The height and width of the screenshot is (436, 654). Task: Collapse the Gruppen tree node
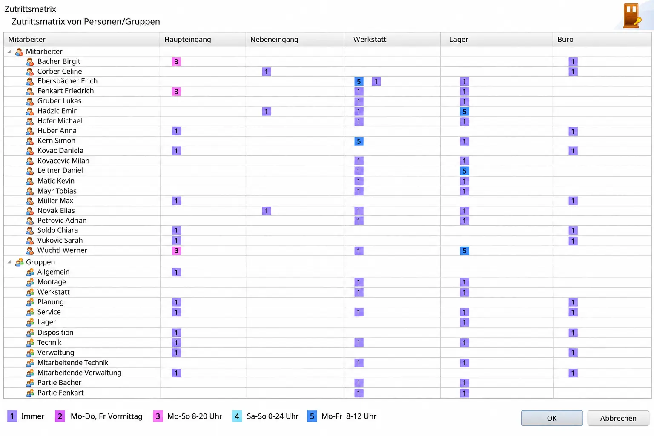tap(9, 262)
